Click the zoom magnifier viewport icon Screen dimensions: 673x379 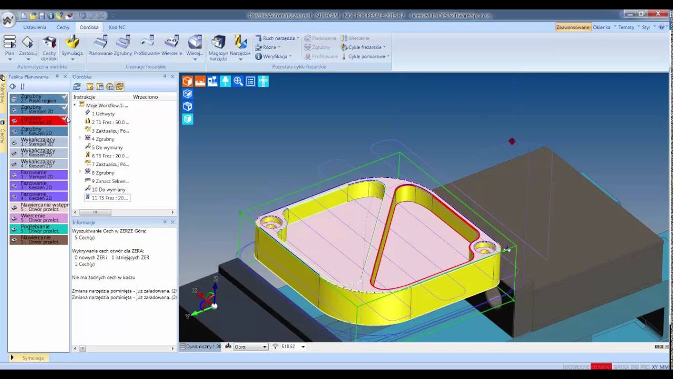238,81
